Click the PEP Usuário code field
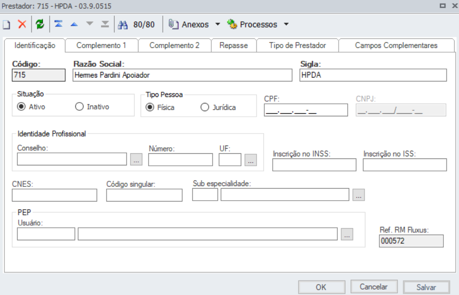 pyautogui.click(x=46, y=234)
